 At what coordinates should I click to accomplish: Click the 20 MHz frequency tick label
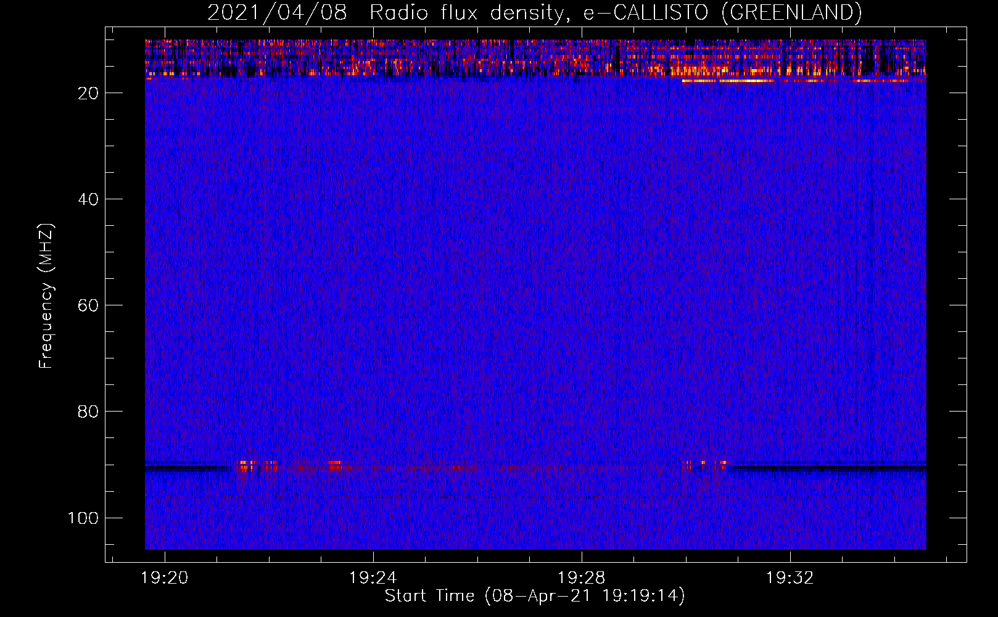coord(88,93)
